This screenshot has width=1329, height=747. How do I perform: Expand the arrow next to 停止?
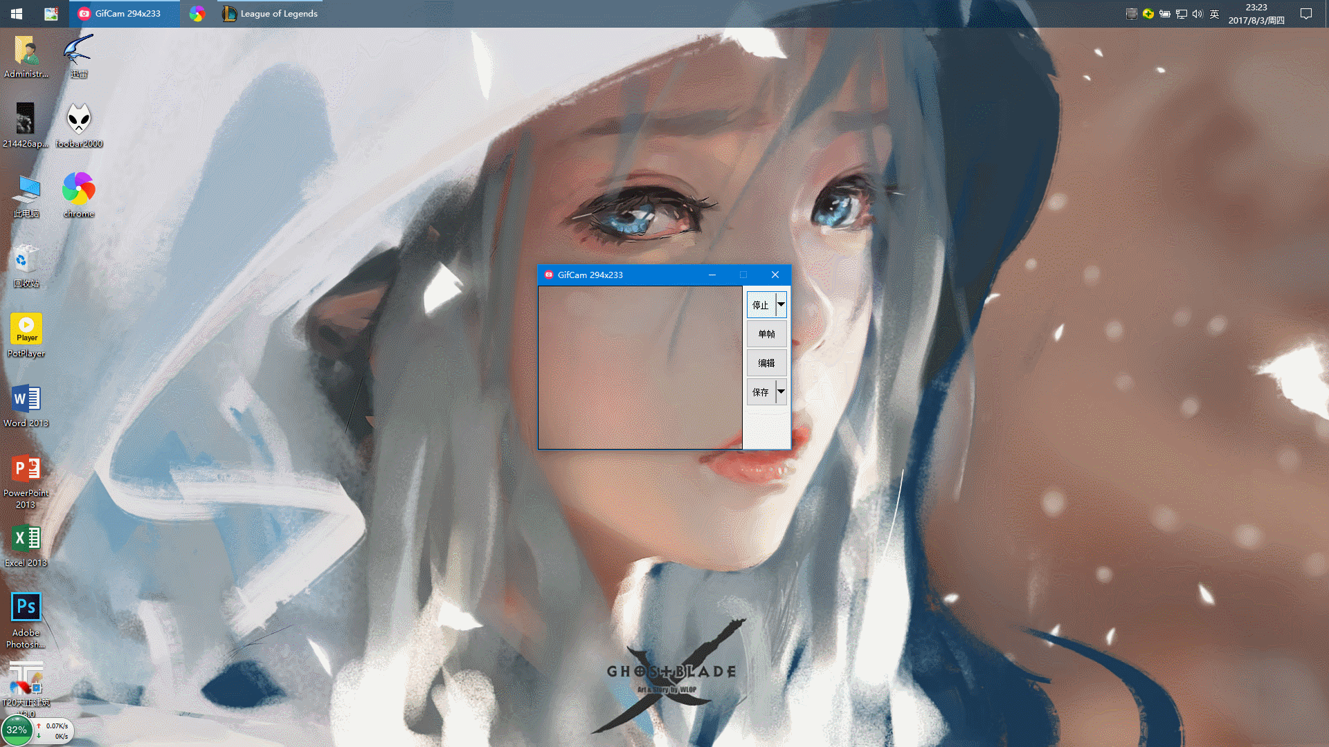pyautogui.click(x=781, y=305)
